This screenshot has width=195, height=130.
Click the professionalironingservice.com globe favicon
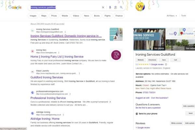tap(32, 93)
